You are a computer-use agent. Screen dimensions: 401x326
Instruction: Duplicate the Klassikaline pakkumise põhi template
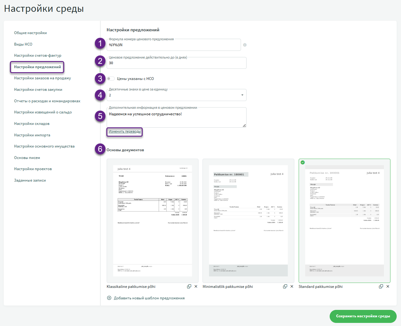coord(189,287)
